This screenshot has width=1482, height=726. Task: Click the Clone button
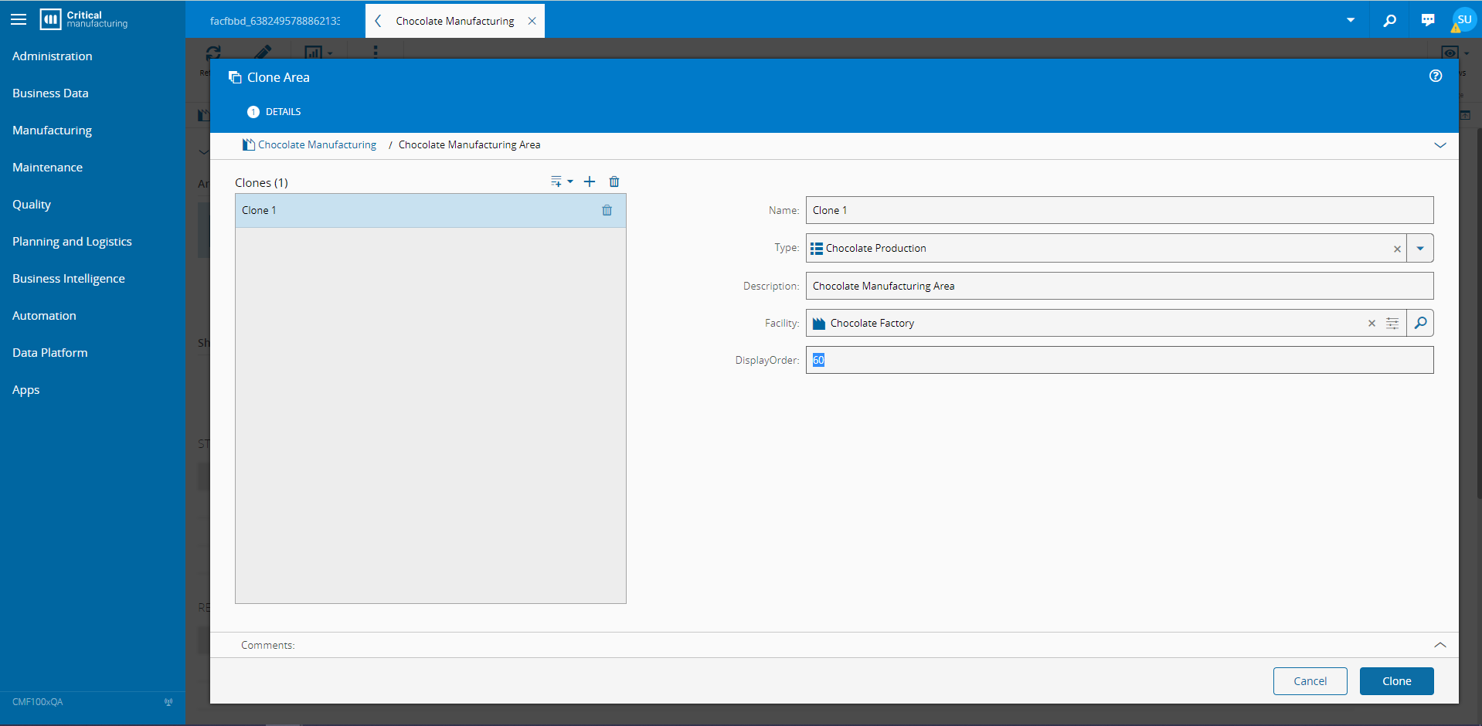(x=1396, y=681)
